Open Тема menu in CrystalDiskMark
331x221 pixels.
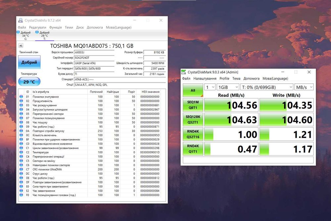pos(236,78)
